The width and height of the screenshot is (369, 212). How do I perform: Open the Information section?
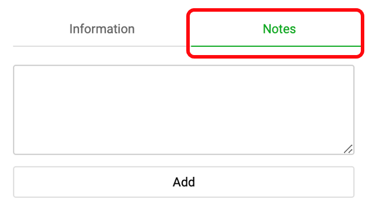click(x=102, y=29)
